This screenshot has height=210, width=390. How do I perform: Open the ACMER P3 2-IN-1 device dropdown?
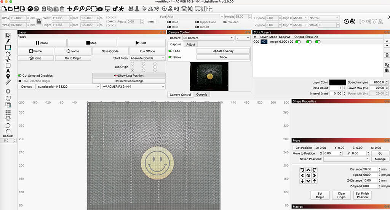[134, 87]
